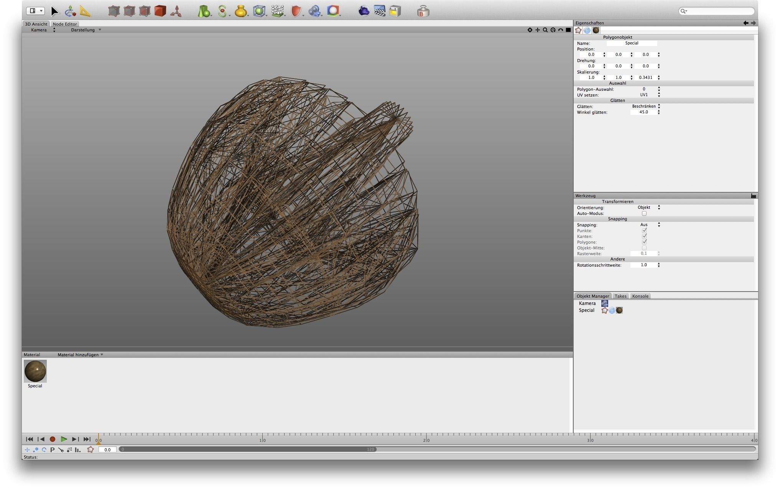This screenshot has height=490, width=780.
Task: Click the clapperboard render animation icon
Action: click(380, 11)
